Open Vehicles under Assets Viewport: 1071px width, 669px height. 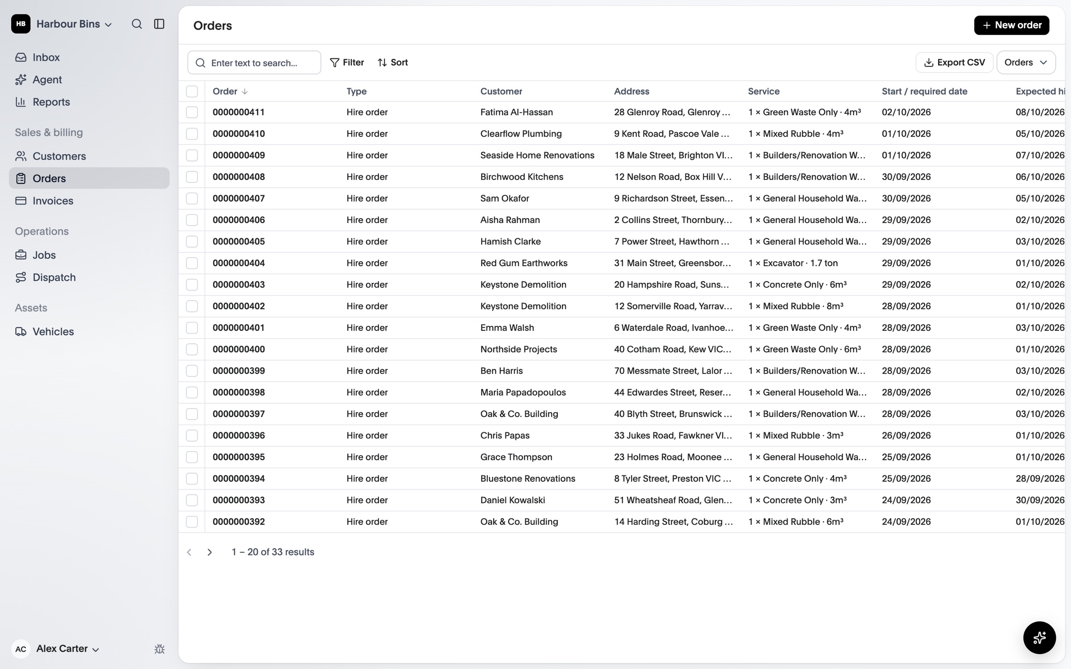[89, 332]
